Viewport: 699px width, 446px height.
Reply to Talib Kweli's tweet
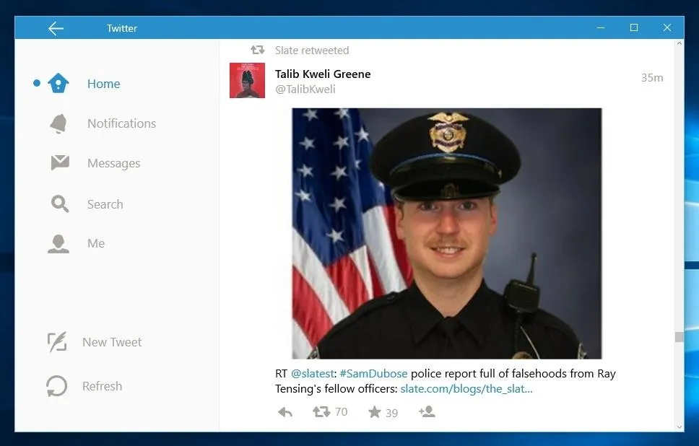pos(285,412)
